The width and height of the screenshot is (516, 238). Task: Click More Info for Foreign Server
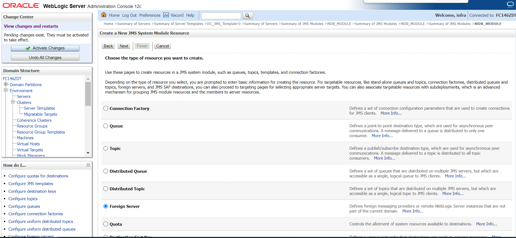click(x=413, y=211)
